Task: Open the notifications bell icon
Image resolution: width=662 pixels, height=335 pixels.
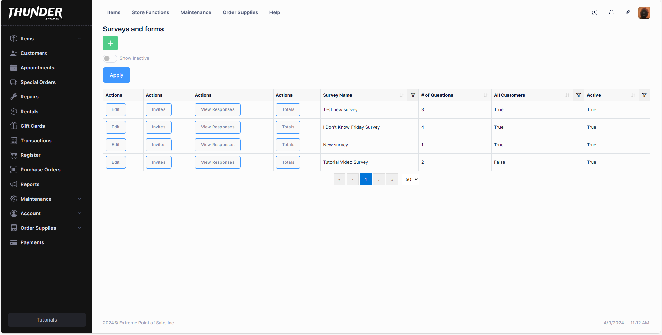Action: 611,13
